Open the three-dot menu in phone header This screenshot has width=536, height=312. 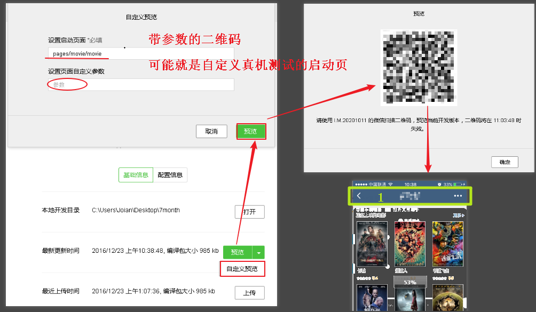click(x=458, y=196)
